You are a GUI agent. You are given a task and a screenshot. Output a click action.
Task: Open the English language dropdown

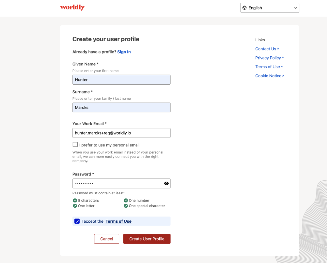coord(270,8)
